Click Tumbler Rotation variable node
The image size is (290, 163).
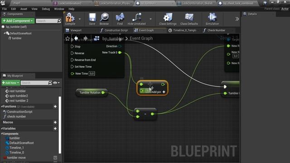point(92,92)
